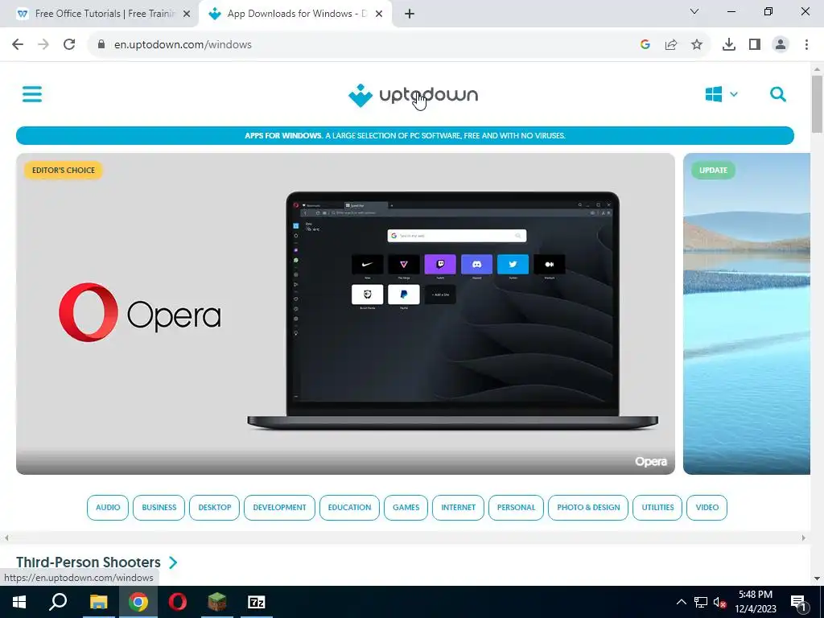Click horizontal scrollbar right arrow
Viewport: 824px width, 618px height.
803,538
